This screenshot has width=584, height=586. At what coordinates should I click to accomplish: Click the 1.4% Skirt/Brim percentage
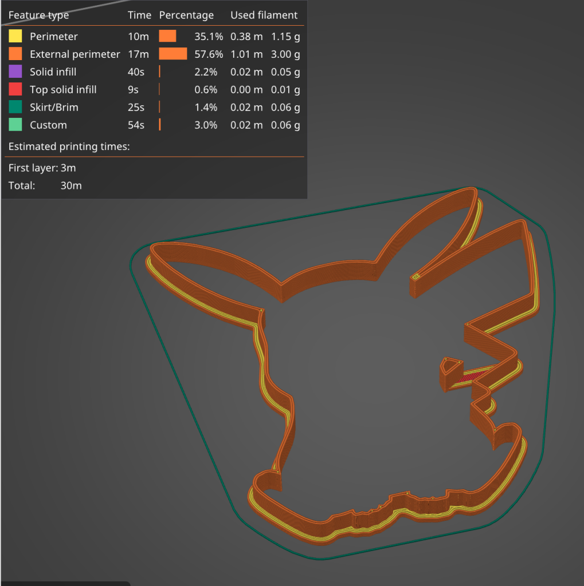(206, 107)
